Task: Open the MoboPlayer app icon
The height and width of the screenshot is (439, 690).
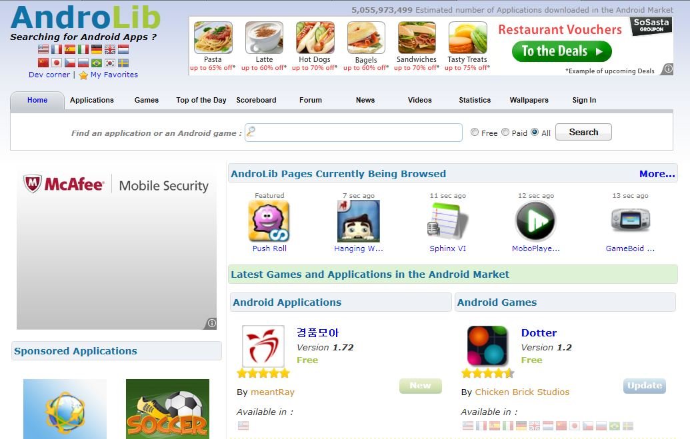Action: 535,220
